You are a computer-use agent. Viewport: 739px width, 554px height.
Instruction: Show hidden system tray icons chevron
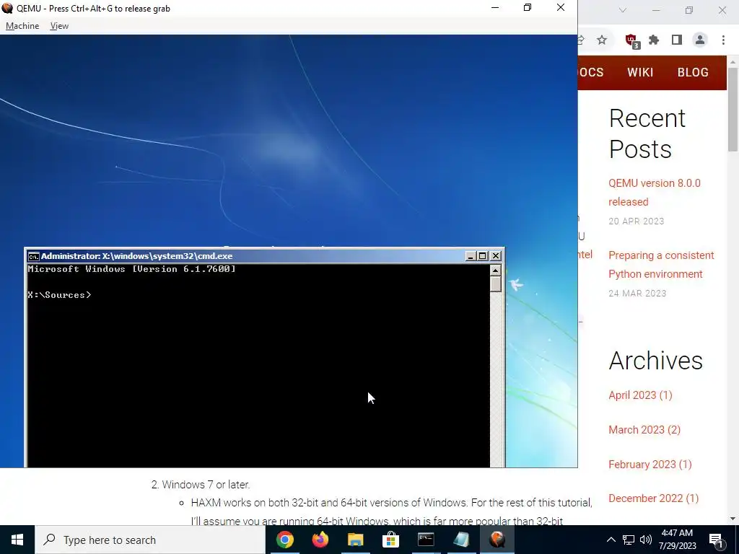[x=611, y=540]
